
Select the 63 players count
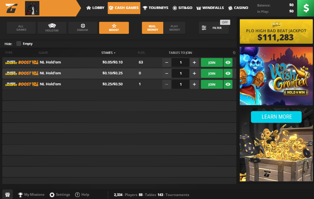coord(141,62)
